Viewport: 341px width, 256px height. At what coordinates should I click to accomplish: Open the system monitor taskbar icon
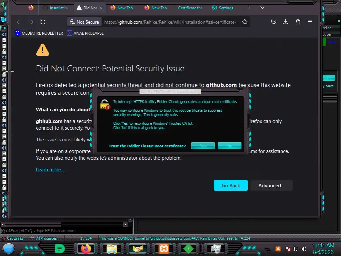coord(216,249)
